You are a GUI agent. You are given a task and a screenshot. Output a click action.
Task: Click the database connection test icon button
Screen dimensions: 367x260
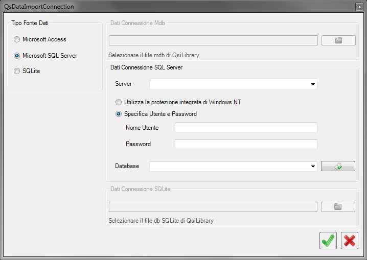(x=338, y=166)
